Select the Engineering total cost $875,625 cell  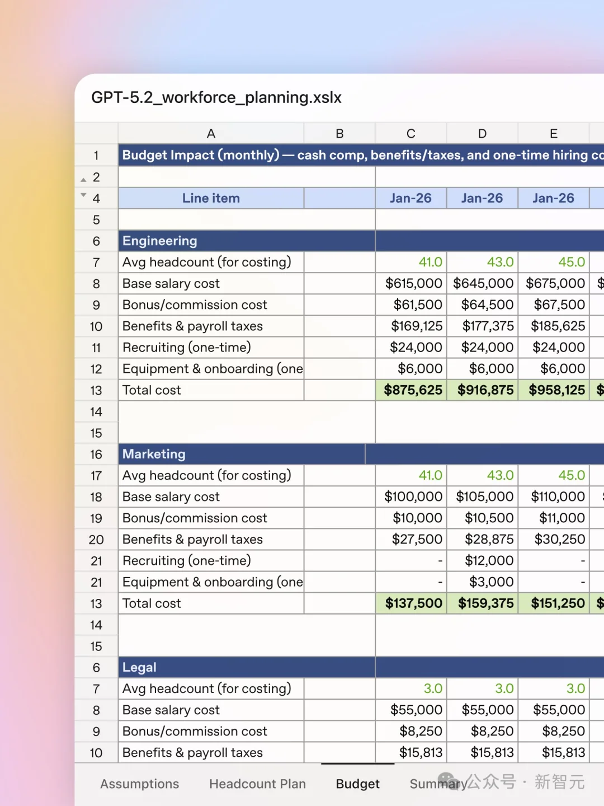coord(412,390)
